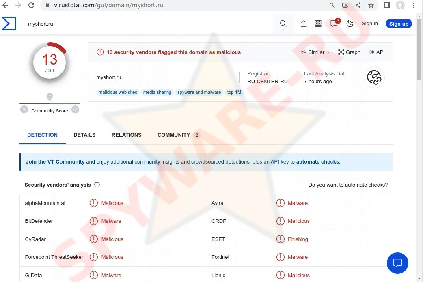Click Lionic vendor name

point(218,275)
